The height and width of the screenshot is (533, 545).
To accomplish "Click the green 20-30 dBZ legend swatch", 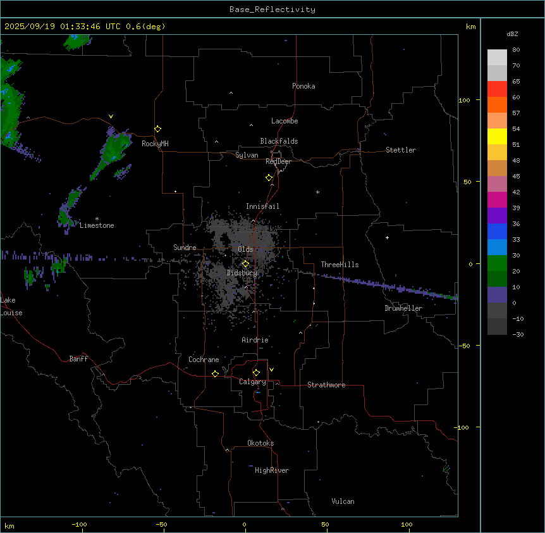I will (x=497, y=263).
